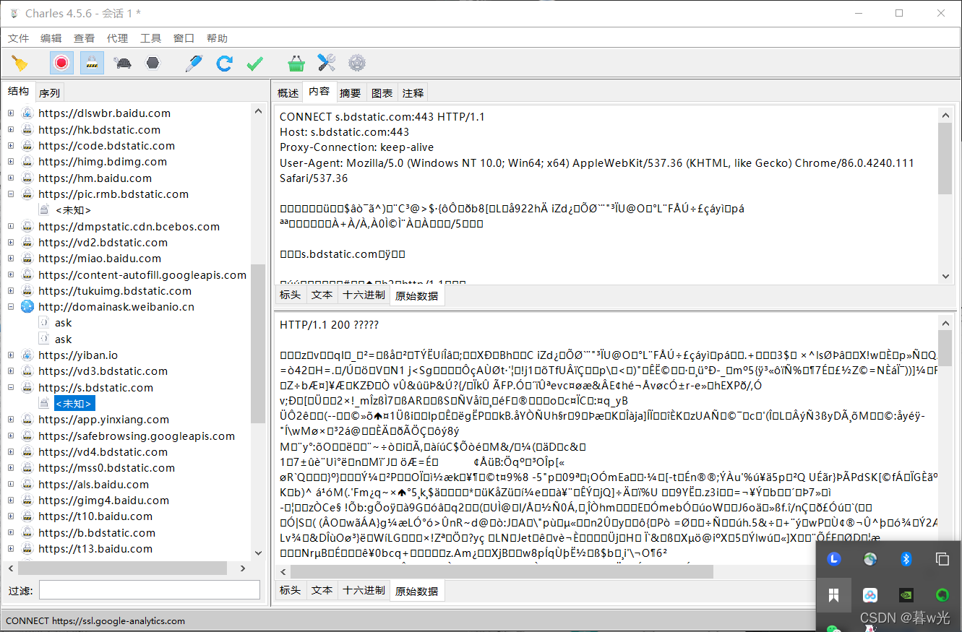Switch to the 序列 tab
The height and width of the screenshot is (632, 962).
tap(49, 92)
